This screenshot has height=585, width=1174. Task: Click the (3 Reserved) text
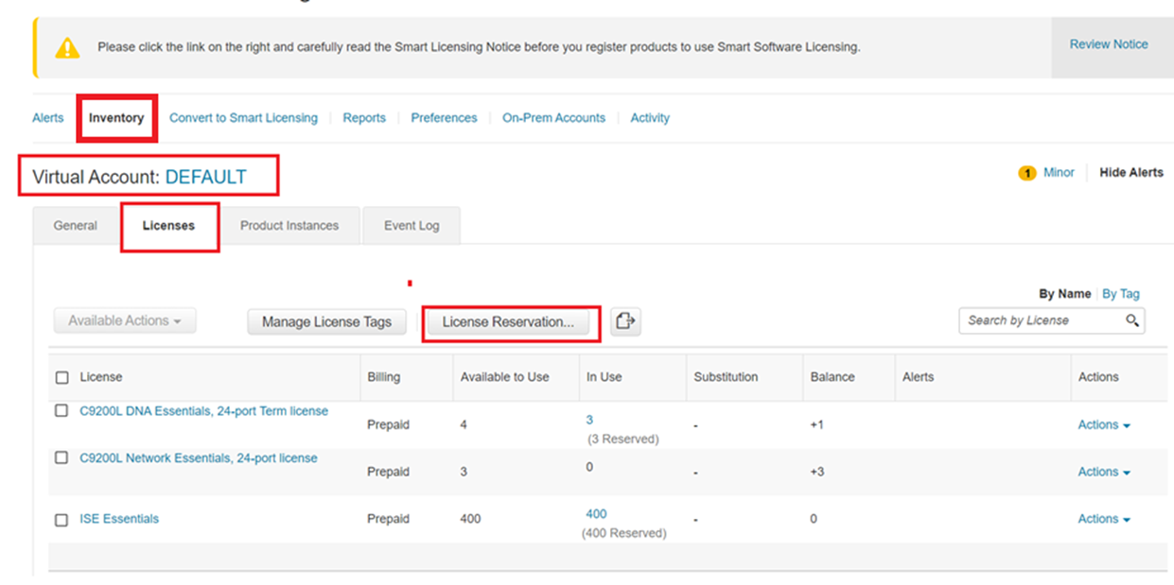622,439
